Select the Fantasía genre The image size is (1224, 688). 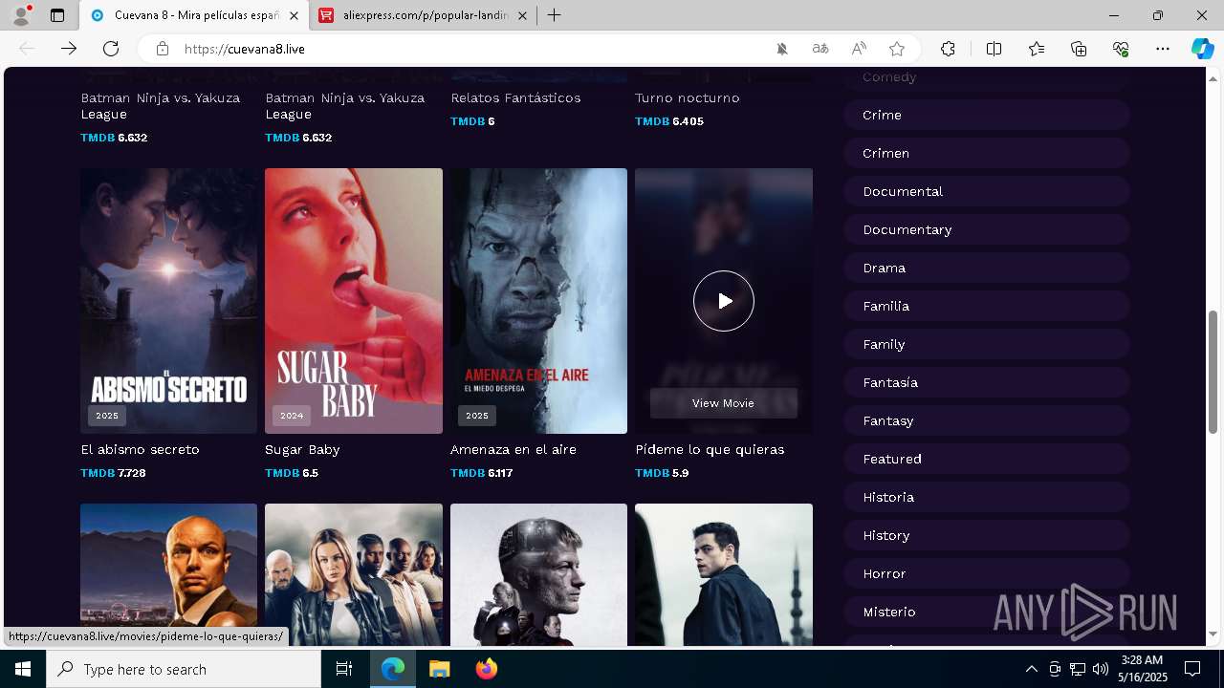986,382
